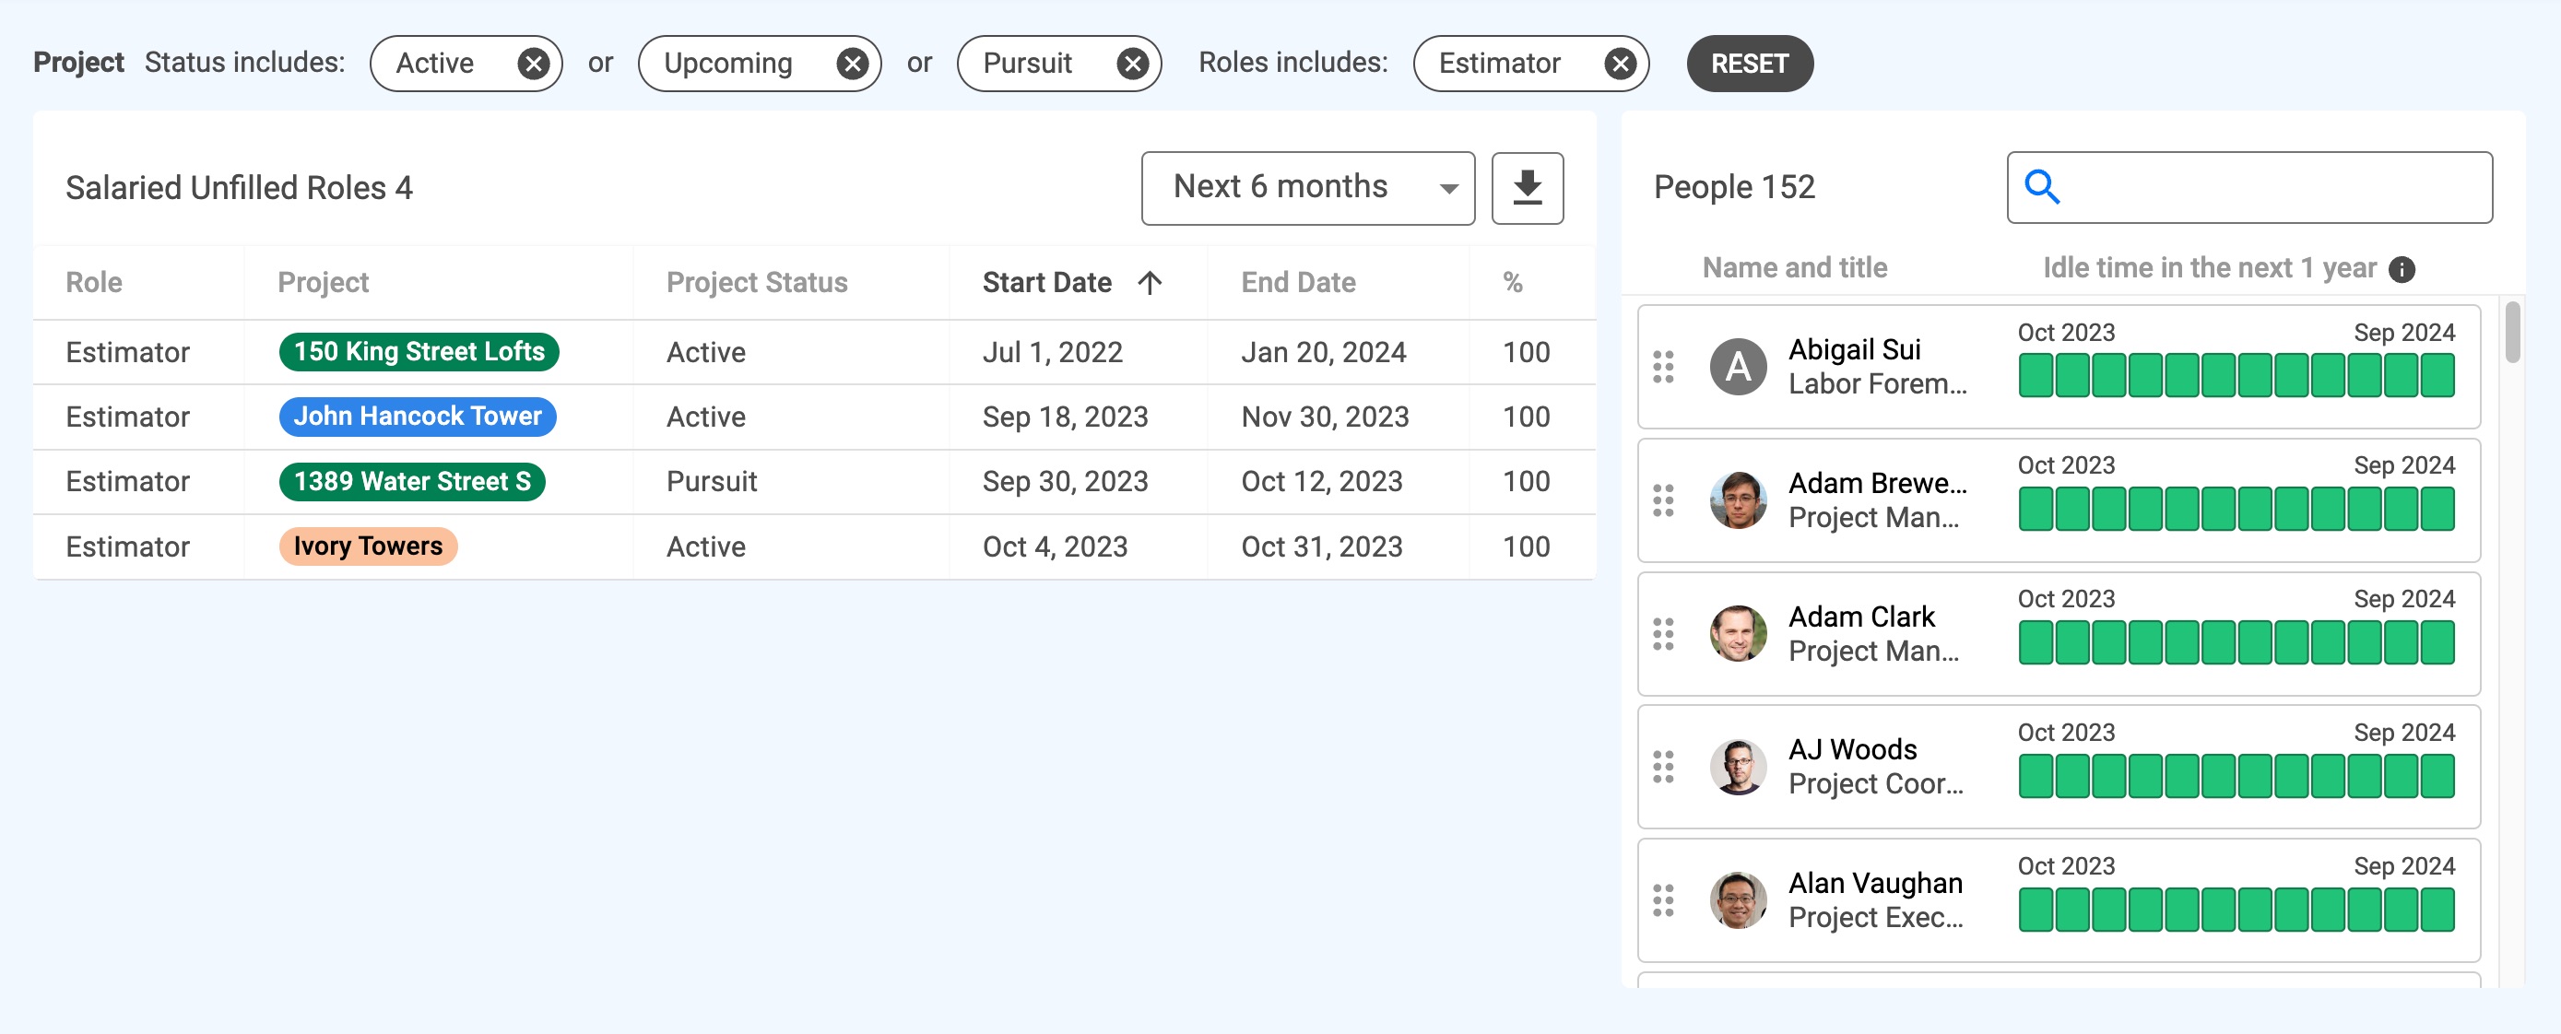
Task: Toggle the Start Date sort direction
Action: pyautogui.click(x=1151, y=282)
